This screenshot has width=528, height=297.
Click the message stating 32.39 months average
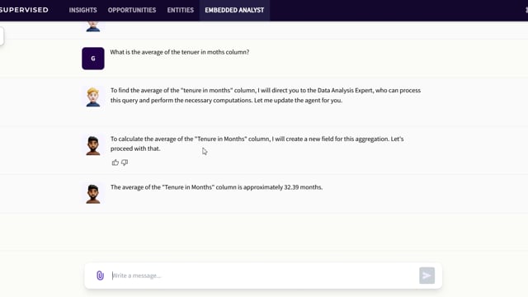click(x=216, y=187)
